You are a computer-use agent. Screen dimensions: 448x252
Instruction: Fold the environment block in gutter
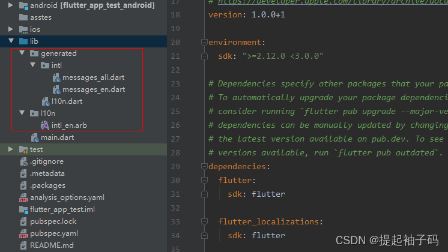[204, 42]
